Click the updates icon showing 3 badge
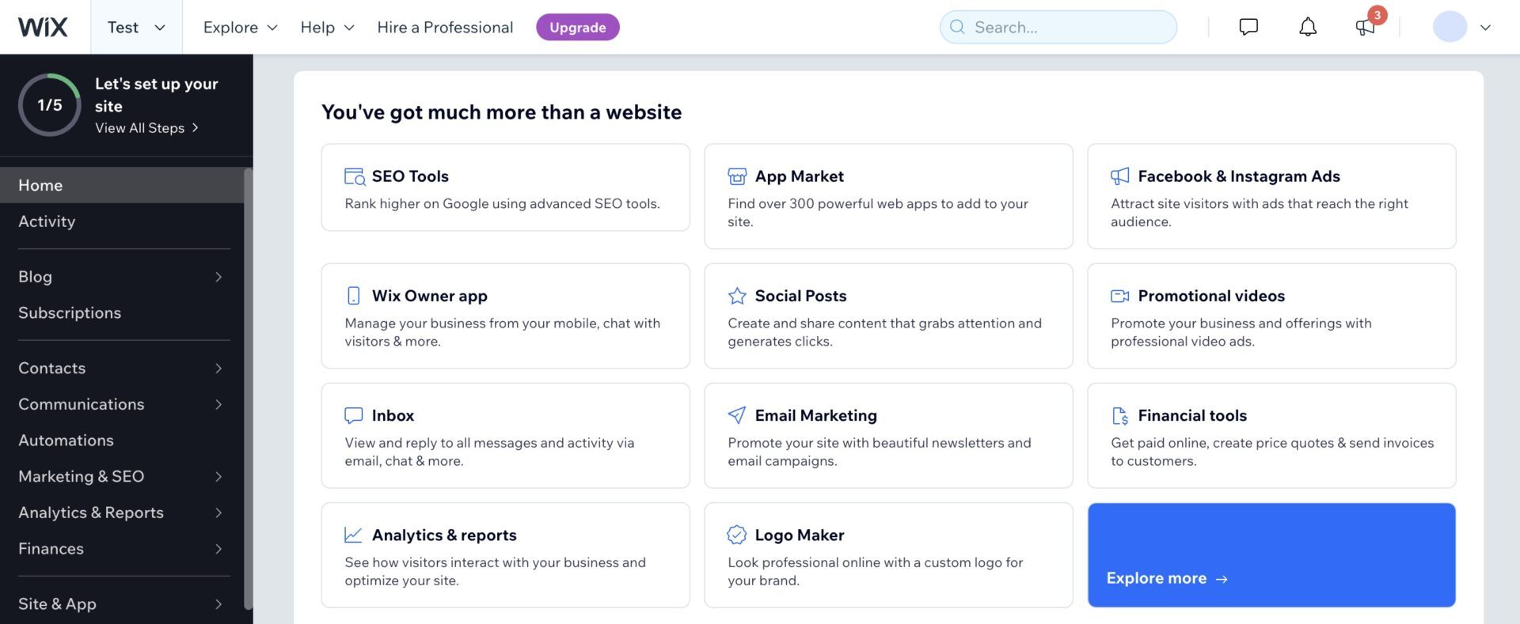Screen dimensions: 1520x624 point(1365,26)
